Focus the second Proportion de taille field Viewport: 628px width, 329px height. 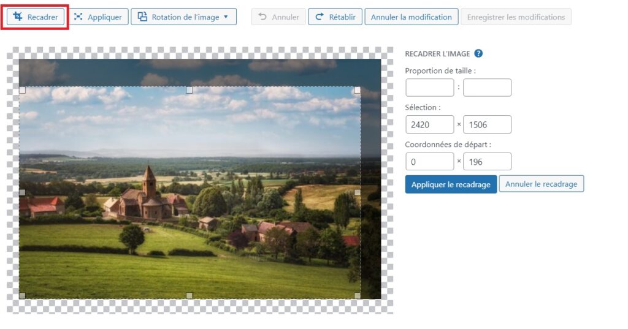click(x=487, y=88)
